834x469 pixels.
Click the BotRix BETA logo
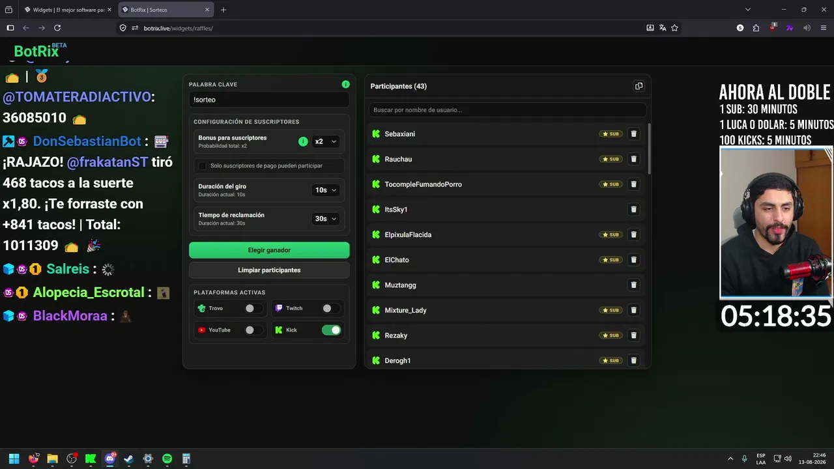[x=40, y=51]
